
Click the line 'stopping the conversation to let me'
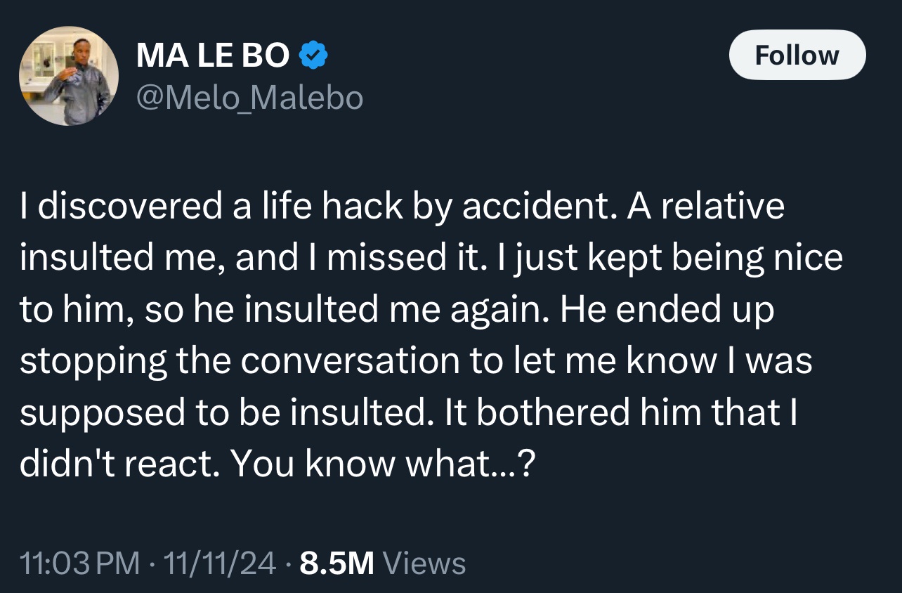coord(416,361)
